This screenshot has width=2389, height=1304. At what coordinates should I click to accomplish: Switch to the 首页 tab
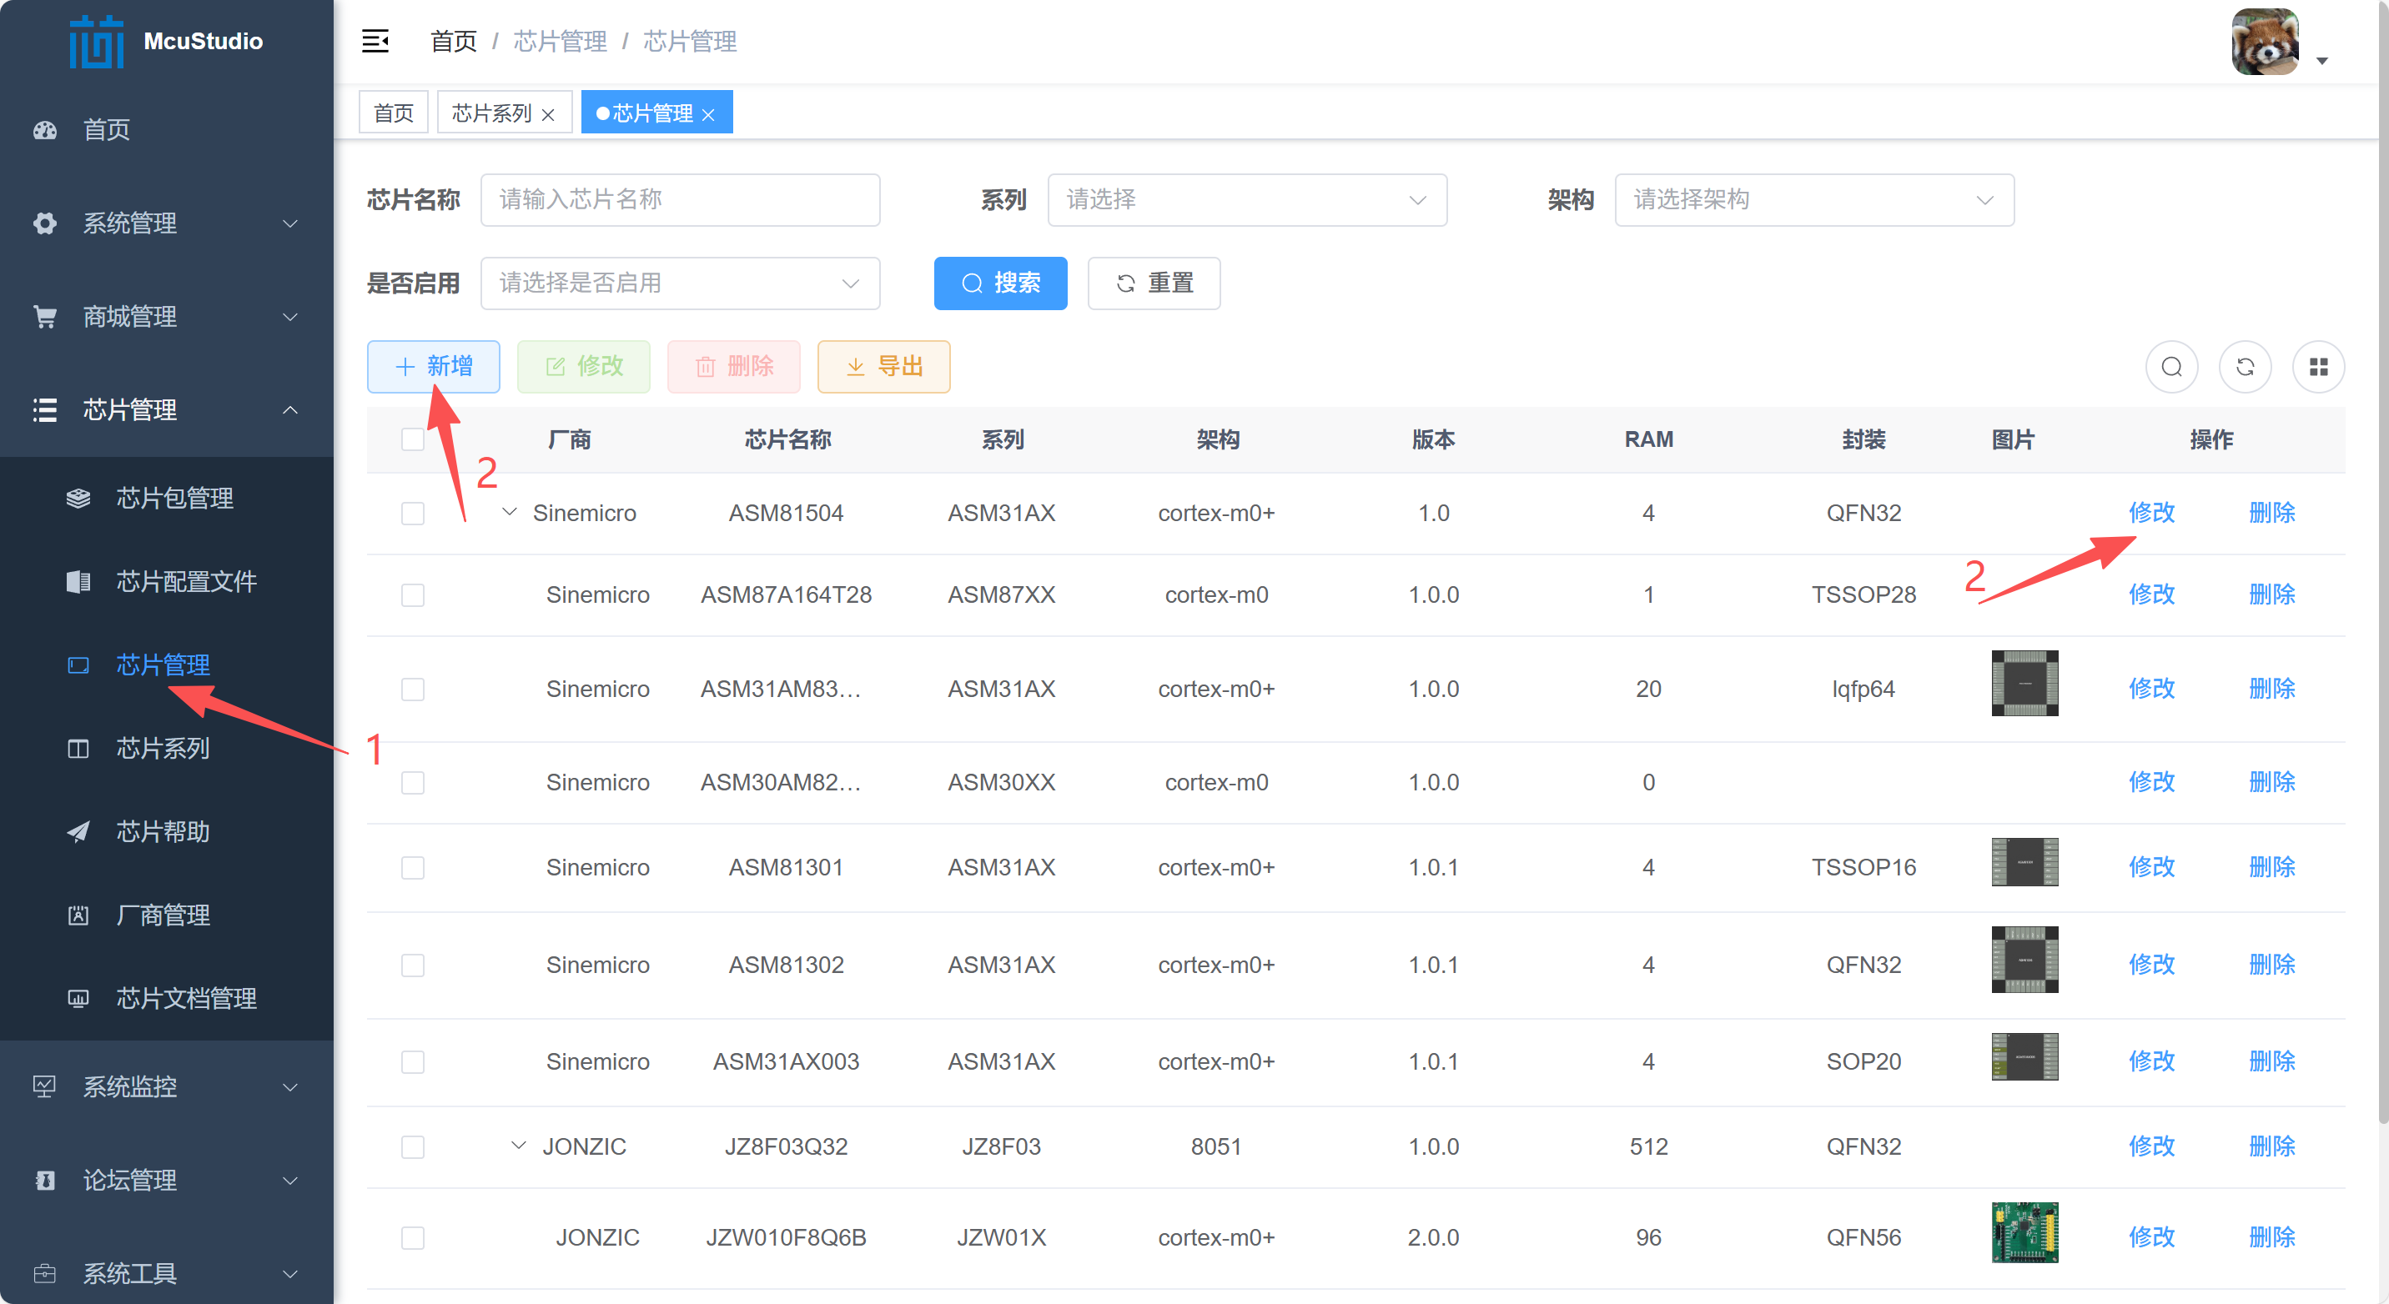[x=393, y=113]
